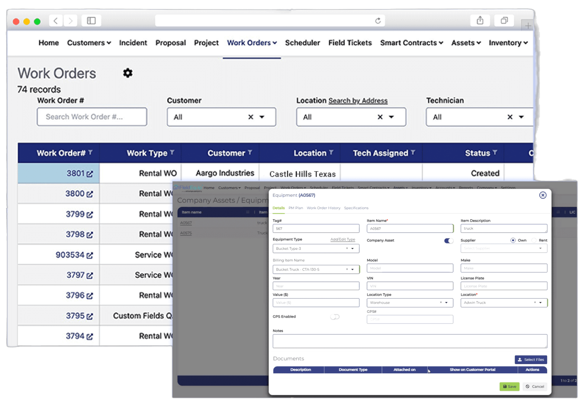Open the Scheduler menu item
Screen dimensions: 582x416
click(x=302, y=43)
